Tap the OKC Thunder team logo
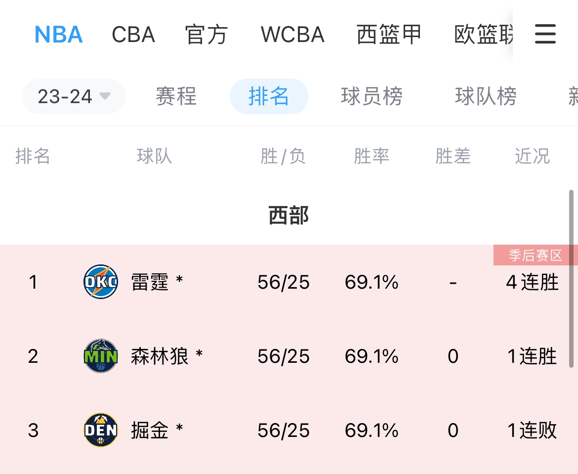 [101, 282]
